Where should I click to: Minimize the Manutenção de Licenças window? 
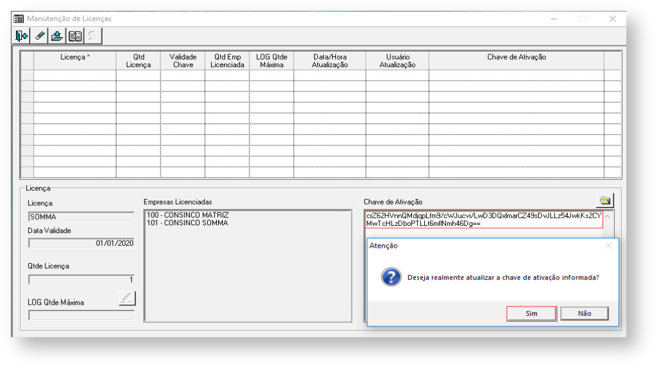(x=554, y=19)
